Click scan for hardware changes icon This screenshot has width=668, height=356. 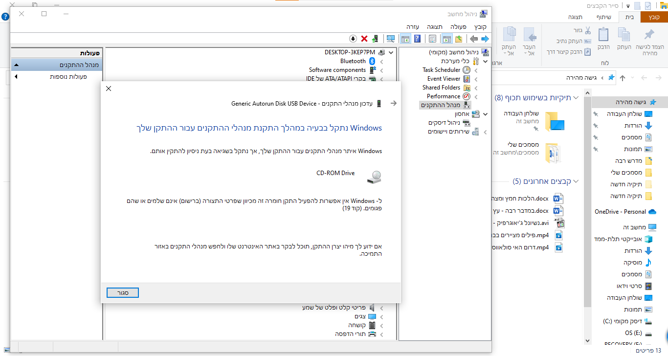(x=390, y=39)
